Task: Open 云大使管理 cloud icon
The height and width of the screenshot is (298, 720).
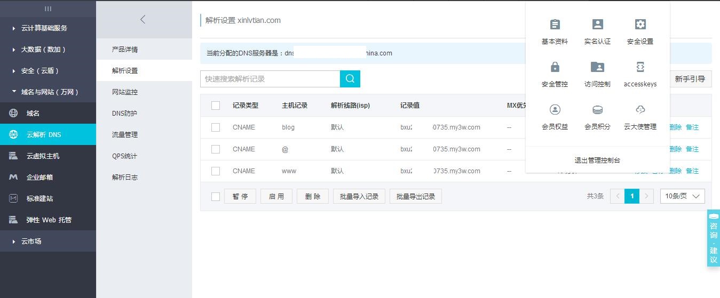Action: coord(640,110)
